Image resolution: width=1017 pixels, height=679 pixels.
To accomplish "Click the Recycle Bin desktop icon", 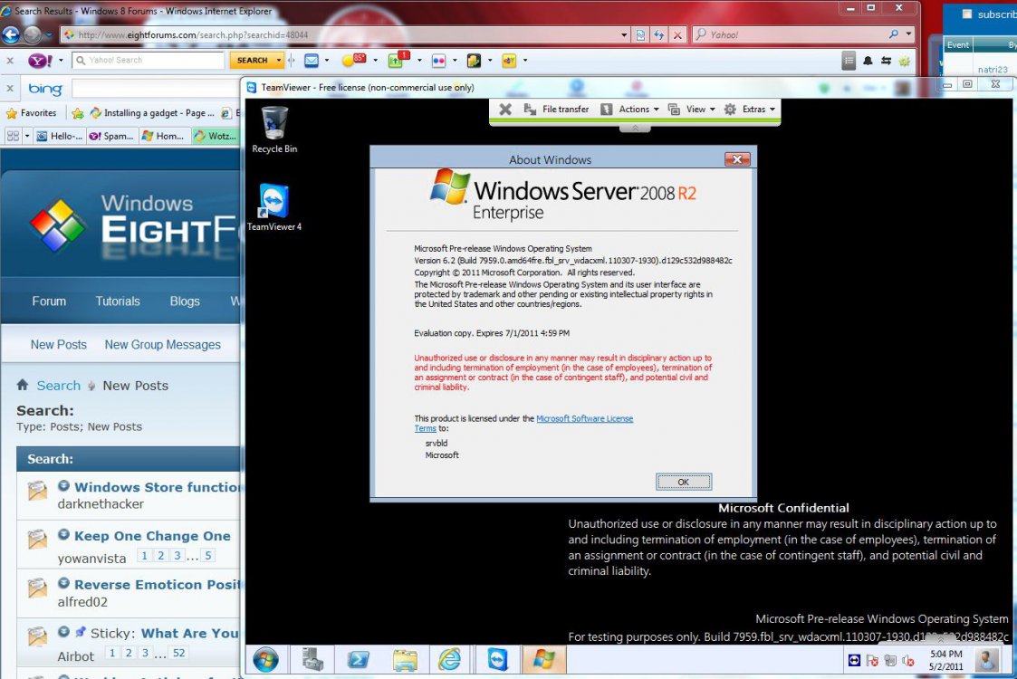I will pyautogui.click(x=274, y=129).
